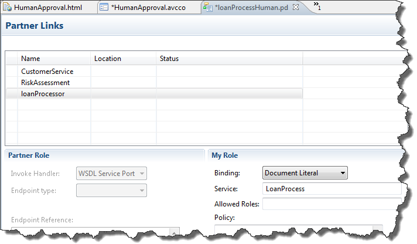This screenshot has height=244, width=417.
Task: Click the HumanApproval.avcco file icon
Action: pos(103,8)
